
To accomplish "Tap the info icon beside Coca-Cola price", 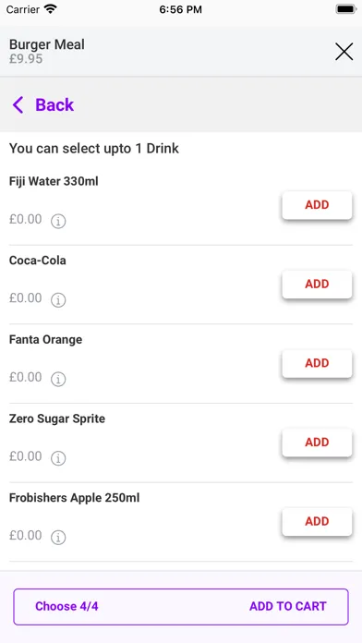I will (58, 300).
